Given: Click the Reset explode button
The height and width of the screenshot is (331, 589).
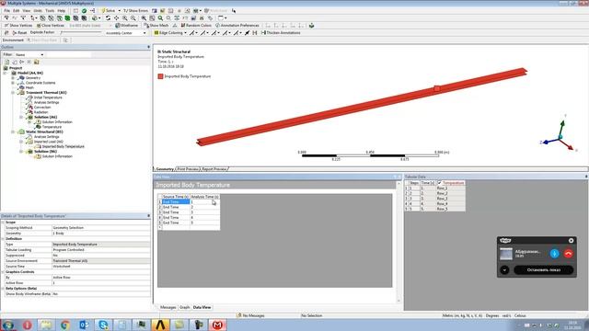Looking at the screenshot, I should pos(19,33).
